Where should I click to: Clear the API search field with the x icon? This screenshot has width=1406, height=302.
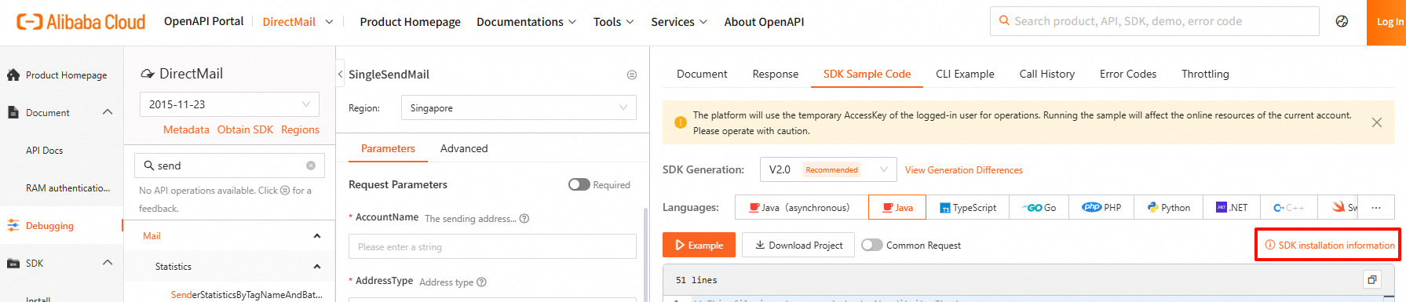tap(311, 166)
